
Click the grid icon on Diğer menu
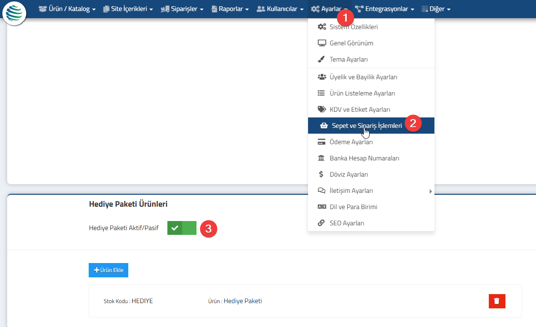(x=425, y=9)
